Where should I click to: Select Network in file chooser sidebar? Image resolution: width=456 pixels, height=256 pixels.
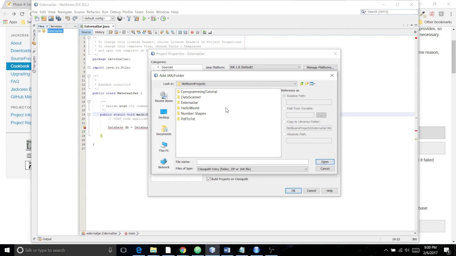point(164,164)
